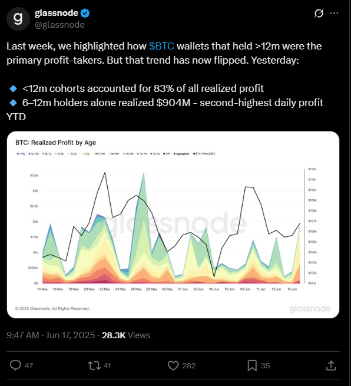The image size is (351, 386).
Task: Open the Realized Profit chart image
Action: [x=173, y=225]
